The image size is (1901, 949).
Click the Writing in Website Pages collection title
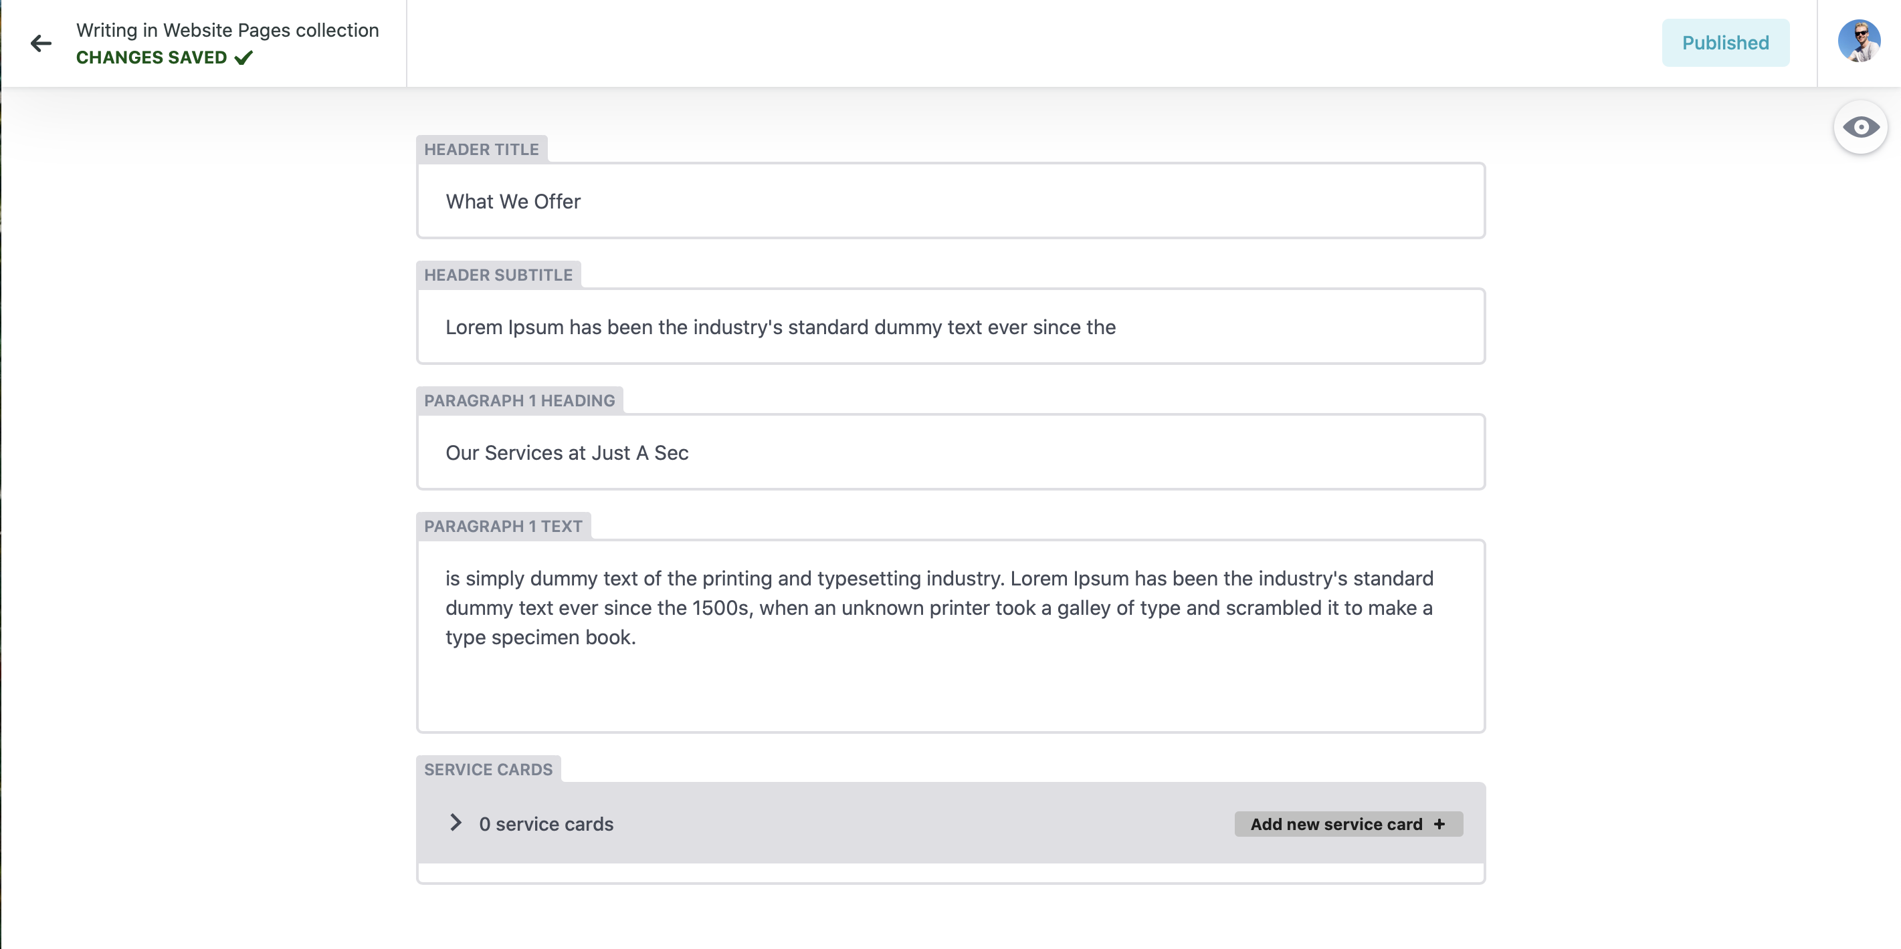[227, 30]
